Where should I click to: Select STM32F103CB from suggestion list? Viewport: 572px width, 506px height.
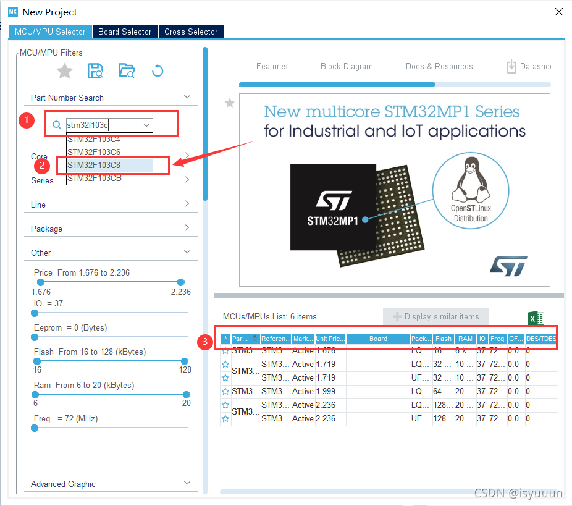pyautogui.click(x=109, y=178)
